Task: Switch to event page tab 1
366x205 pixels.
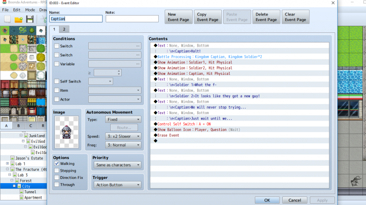Action: [54, 29]
